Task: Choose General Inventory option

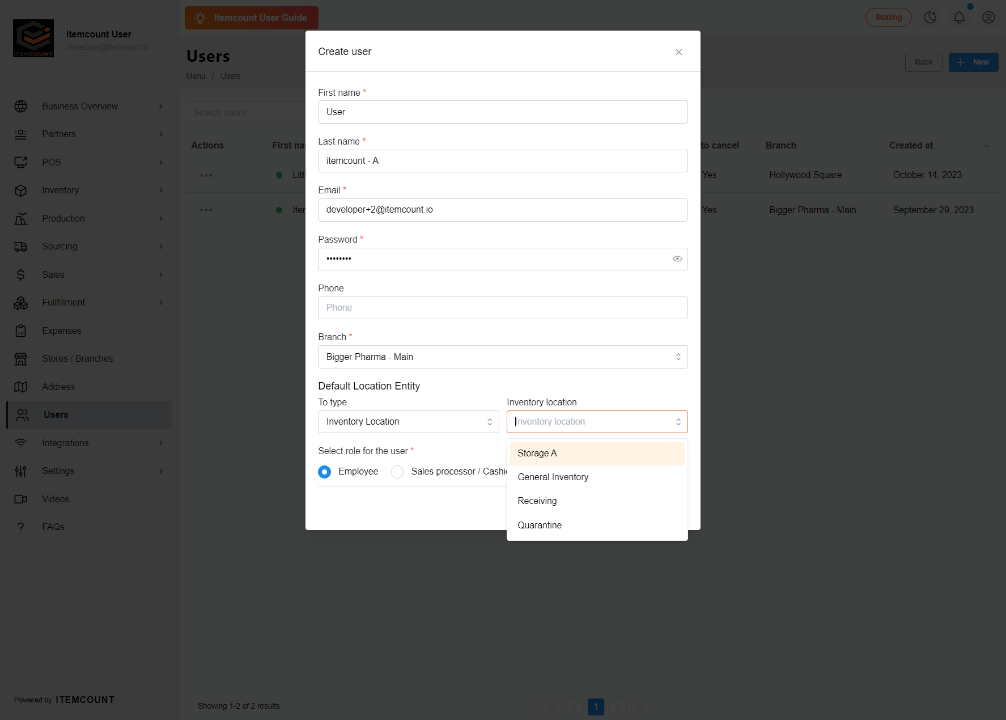Action: pyautogui.click(x=597, y=477)
